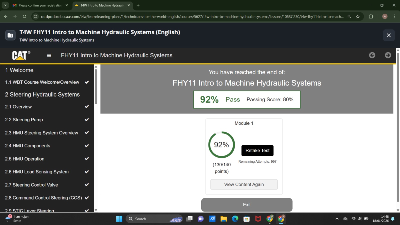
Task: Open the taskbar clock showing 14:48
Action: 380,219
